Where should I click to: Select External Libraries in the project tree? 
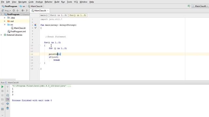[x=14, y=35]
